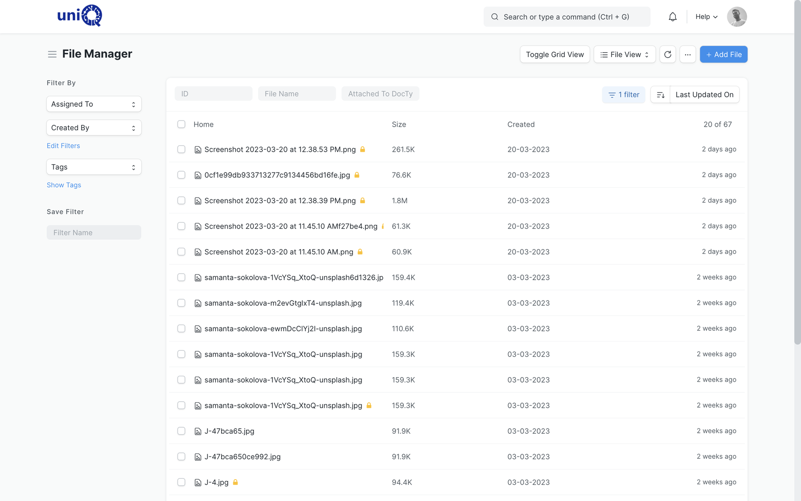Focus the Filter Name input field

(x=94, y=232)
